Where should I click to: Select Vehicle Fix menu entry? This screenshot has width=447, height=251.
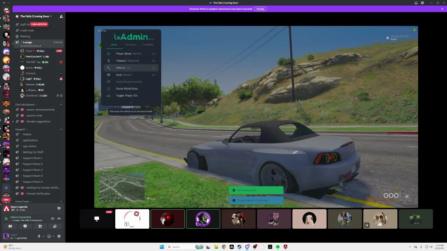coord(132,68)
